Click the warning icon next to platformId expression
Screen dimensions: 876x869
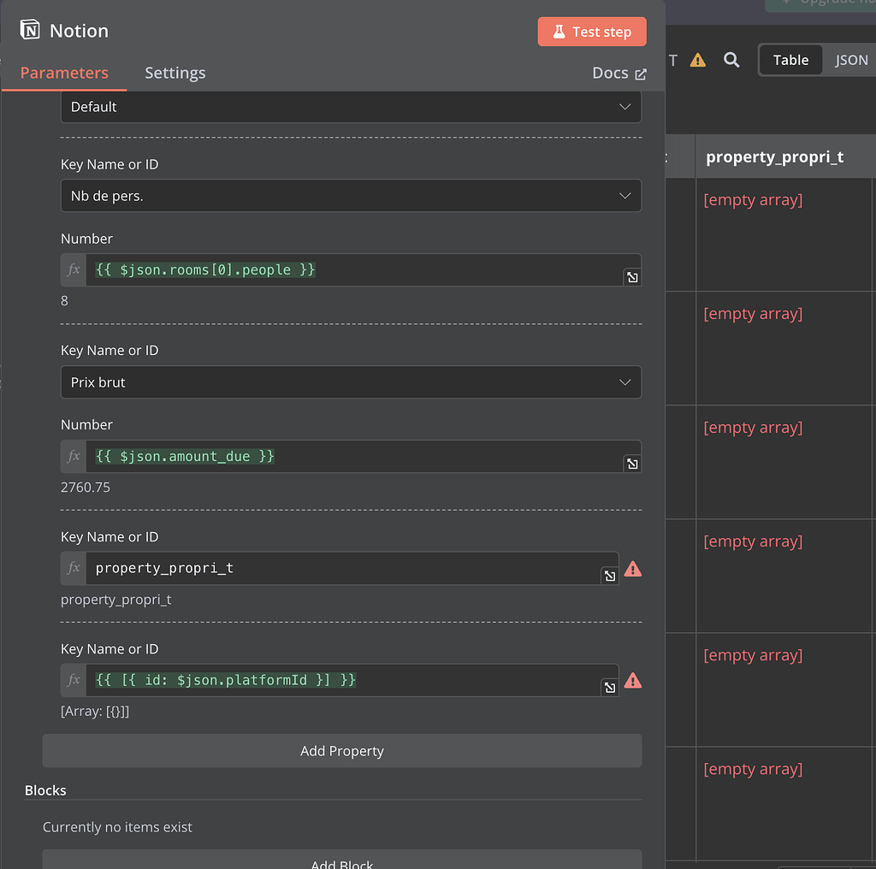point(633,680)
